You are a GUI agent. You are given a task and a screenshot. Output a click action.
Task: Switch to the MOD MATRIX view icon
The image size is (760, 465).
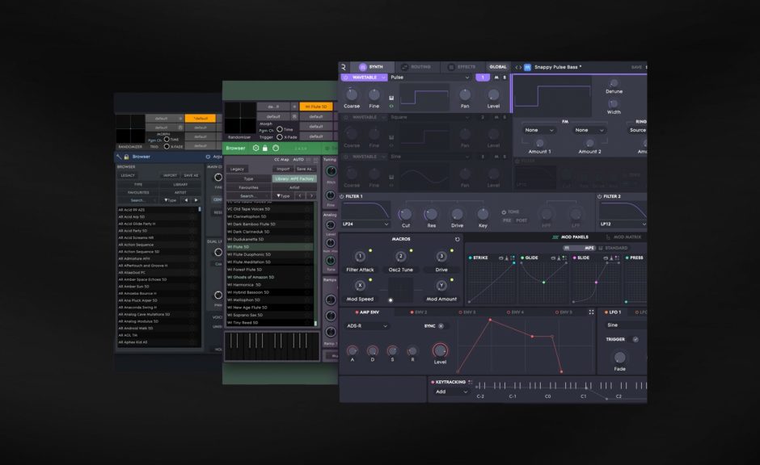[x=606, y=237]
